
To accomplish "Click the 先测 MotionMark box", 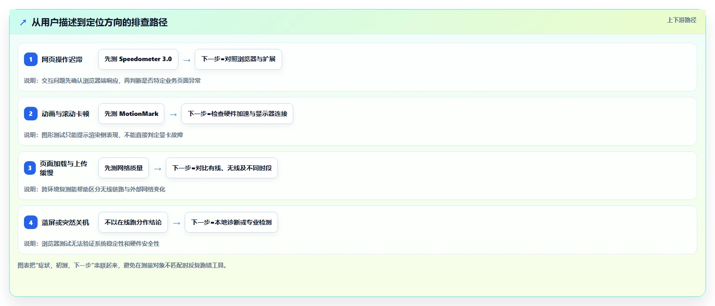I will click(131, 114).
